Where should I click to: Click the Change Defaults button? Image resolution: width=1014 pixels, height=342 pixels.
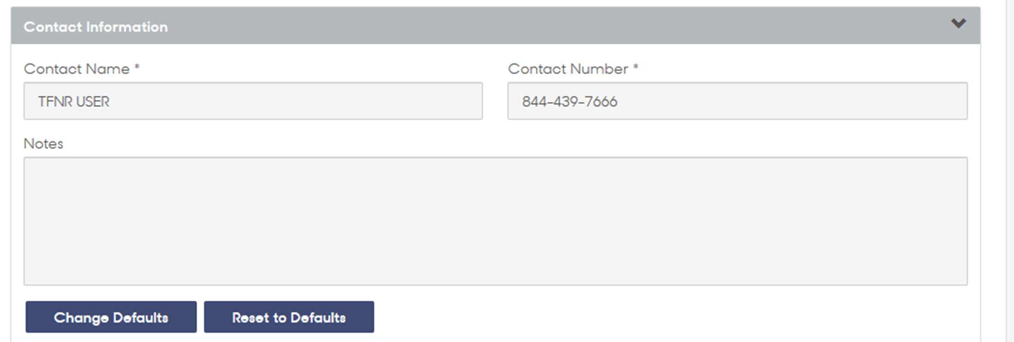point(111,317)
